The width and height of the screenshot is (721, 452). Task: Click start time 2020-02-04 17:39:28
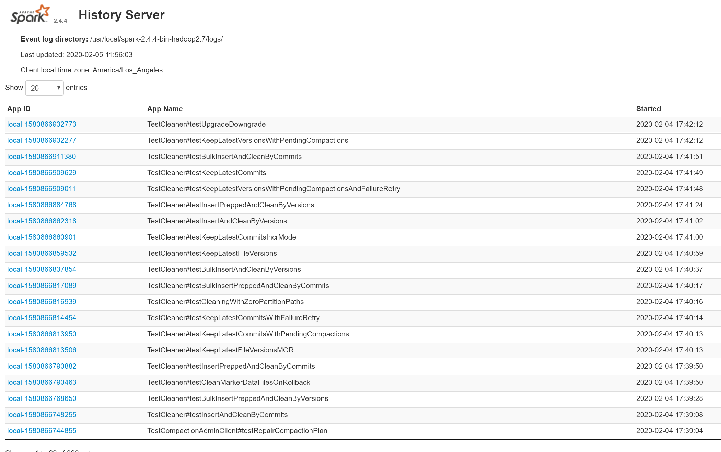(670, 398)
